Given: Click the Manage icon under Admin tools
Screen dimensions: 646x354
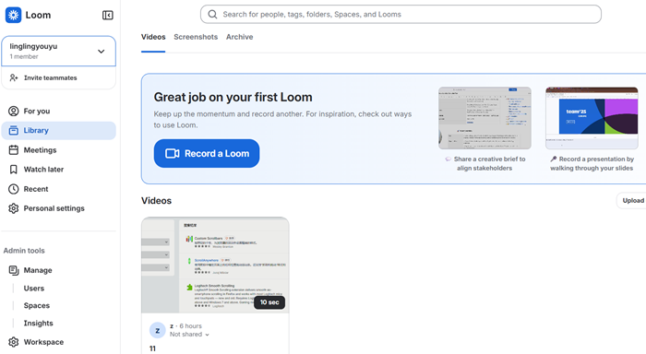Looking at the screenshot, I should pos(14,270).
